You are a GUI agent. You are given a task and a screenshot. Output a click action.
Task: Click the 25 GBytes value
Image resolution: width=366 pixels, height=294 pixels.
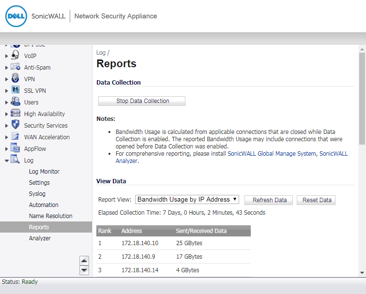coord(189,243)
